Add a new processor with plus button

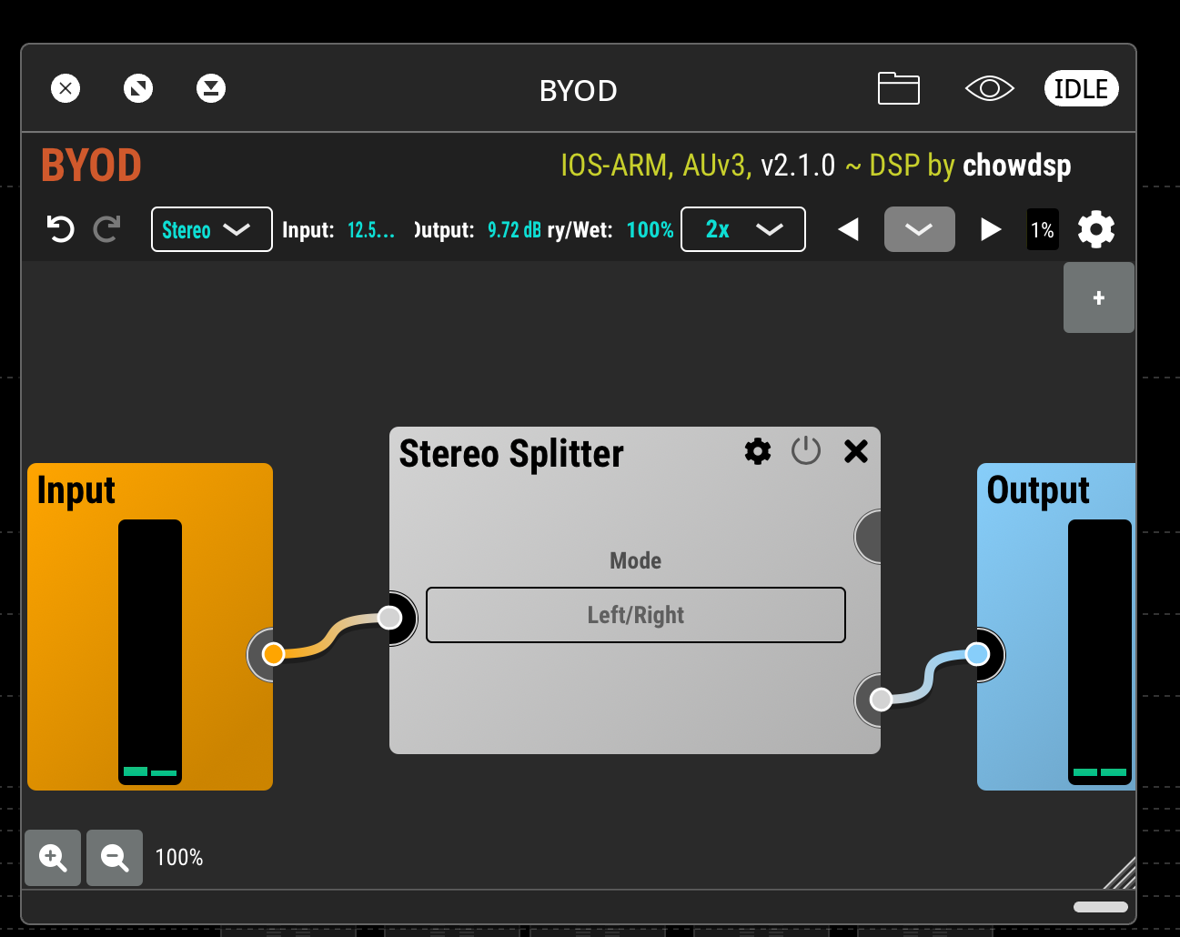pyautogui.click(x=1099, y=297)
